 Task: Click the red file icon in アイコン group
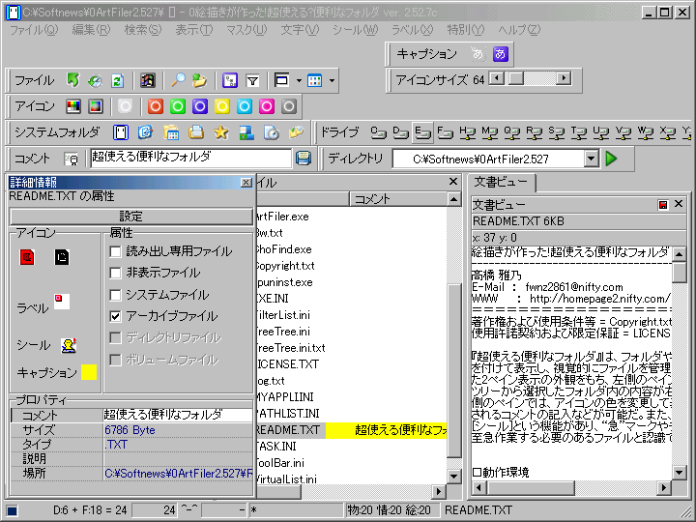click(x=27, y=257)
